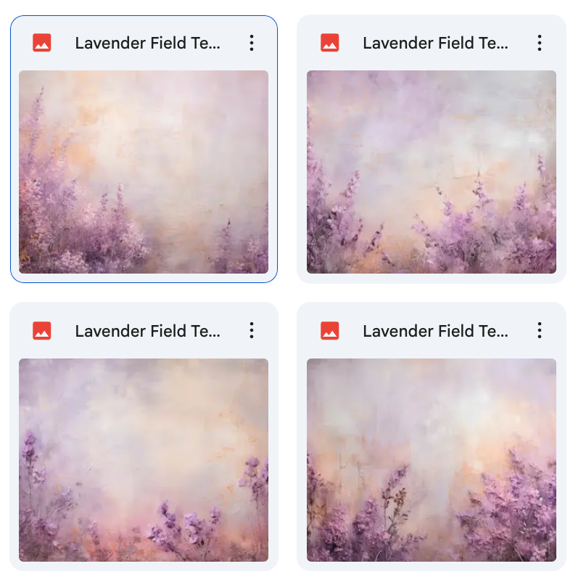
Task: Open bottom-left thumbnail with pink ground
Action: pos(144,460)
